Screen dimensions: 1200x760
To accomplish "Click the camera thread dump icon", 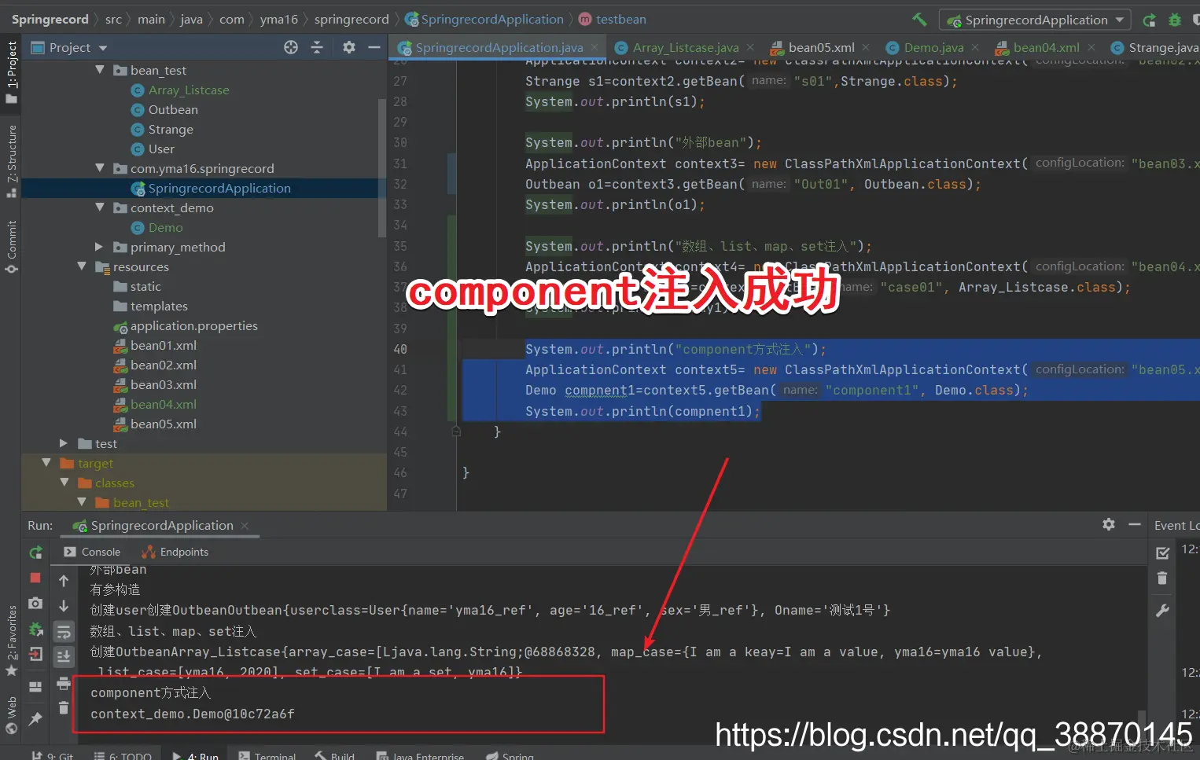I will coord(35,603).
